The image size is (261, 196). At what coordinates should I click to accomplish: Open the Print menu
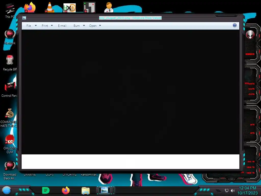45,26
